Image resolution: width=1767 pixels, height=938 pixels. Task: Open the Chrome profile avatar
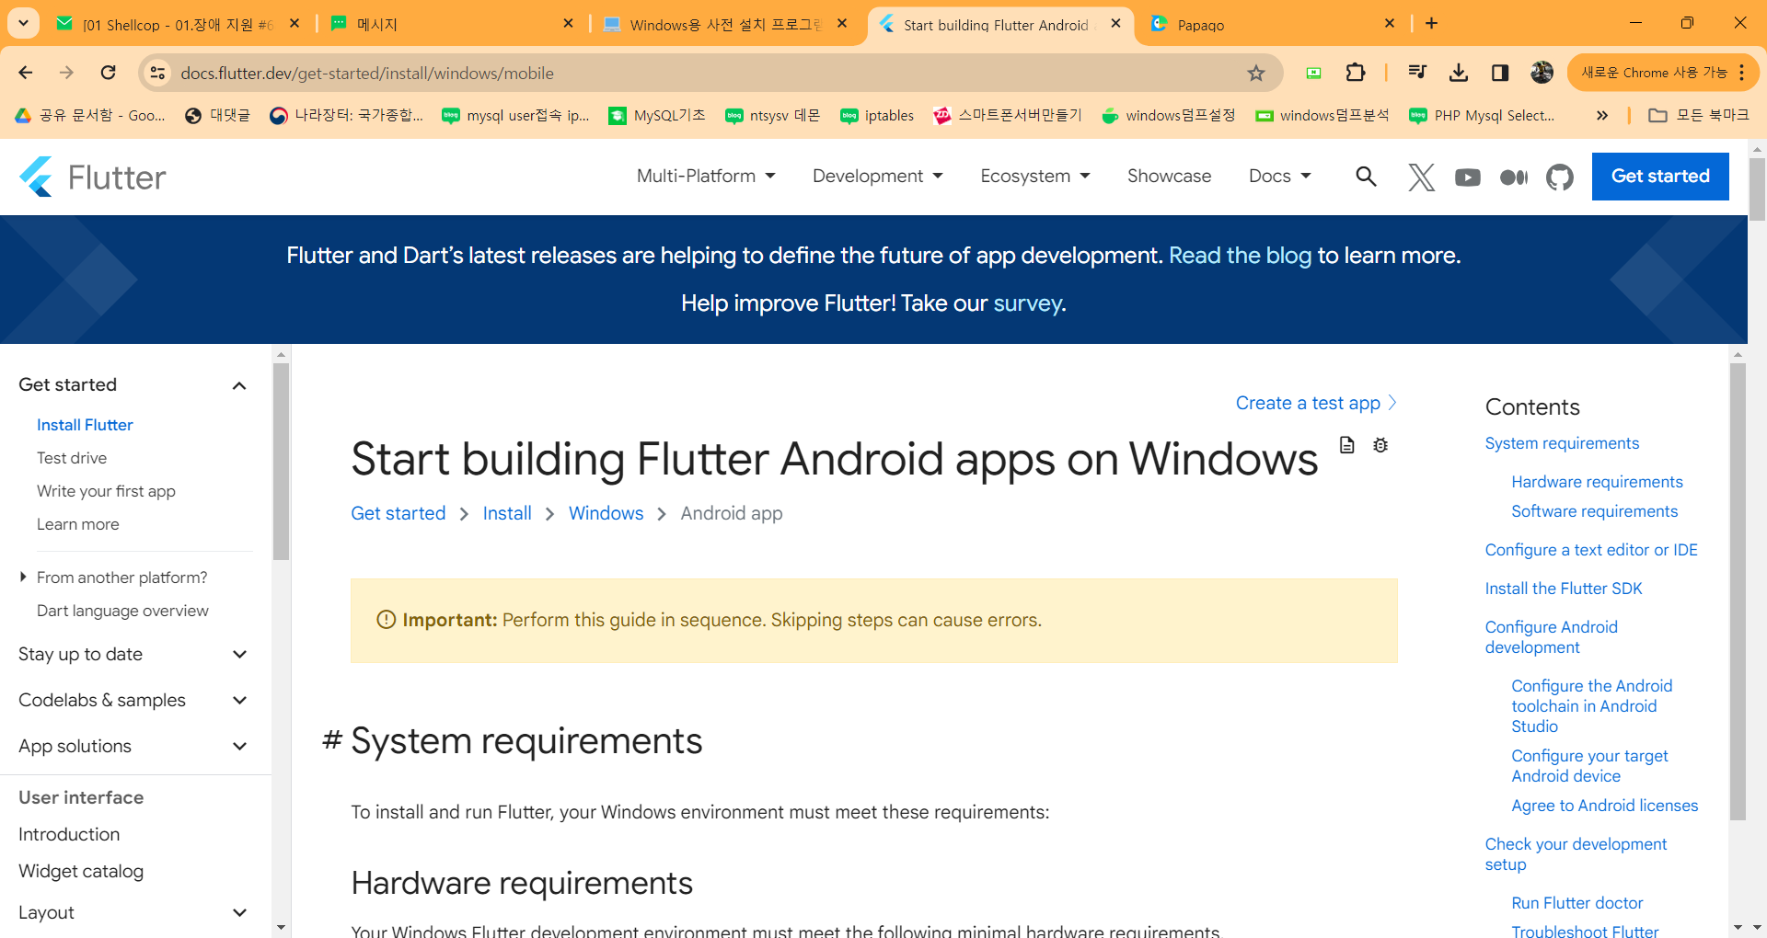pos(1542,73)
